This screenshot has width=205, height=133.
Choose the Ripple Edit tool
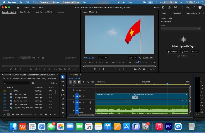[63, 86]
